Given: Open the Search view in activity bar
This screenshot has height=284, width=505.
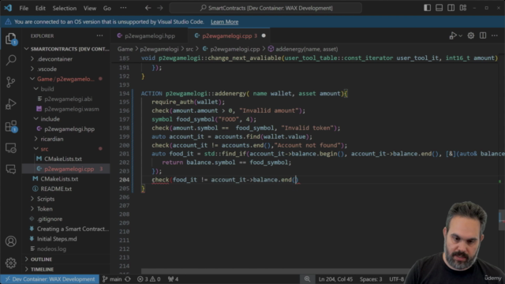Looking at the screenshot, I should point(11,60).
